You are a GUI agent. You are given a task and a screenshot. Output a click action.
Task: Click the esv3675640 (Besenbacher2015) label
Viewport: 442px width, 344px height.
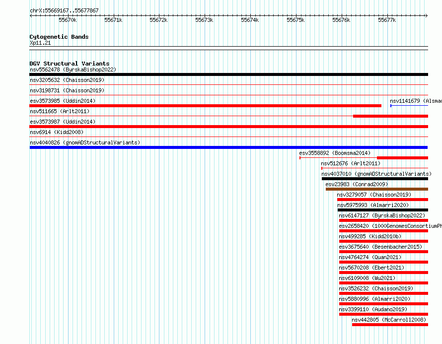point(380,247)
